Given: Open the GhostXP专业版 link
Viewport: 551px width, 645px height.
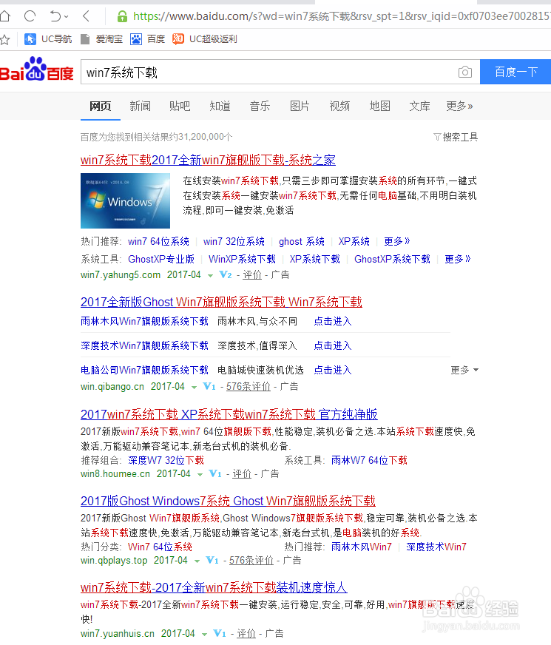Looking at the screenshot, I should click(x=161, y=259).
